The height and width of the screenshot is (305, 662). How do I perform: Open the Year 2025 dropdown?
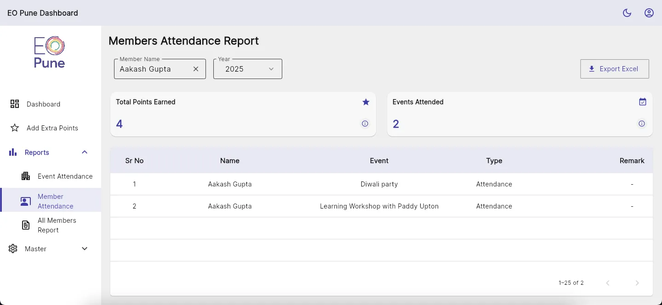coord(247,69)
